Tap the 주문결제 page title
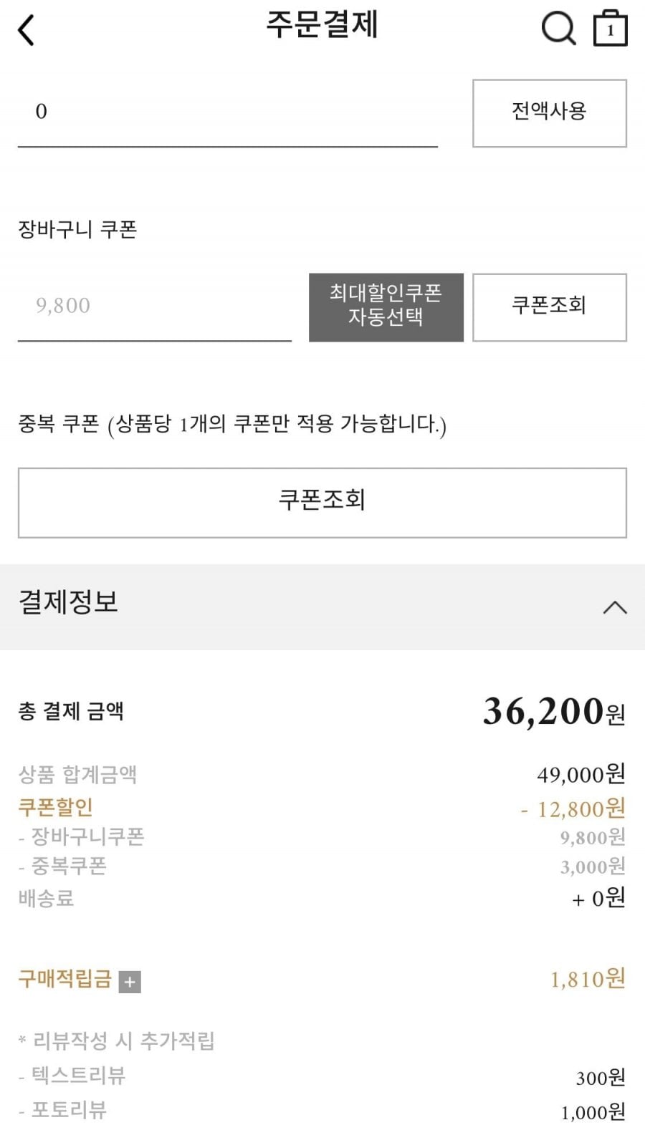The image size is (645, 1125). coord(322,25)
